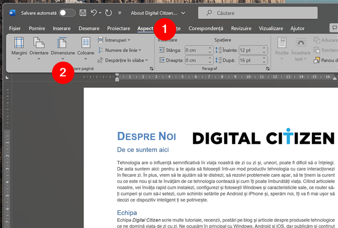Click the Dreapta indent field
The height and width of the screenshot is (228, 338).
click(x=196, y=60)
